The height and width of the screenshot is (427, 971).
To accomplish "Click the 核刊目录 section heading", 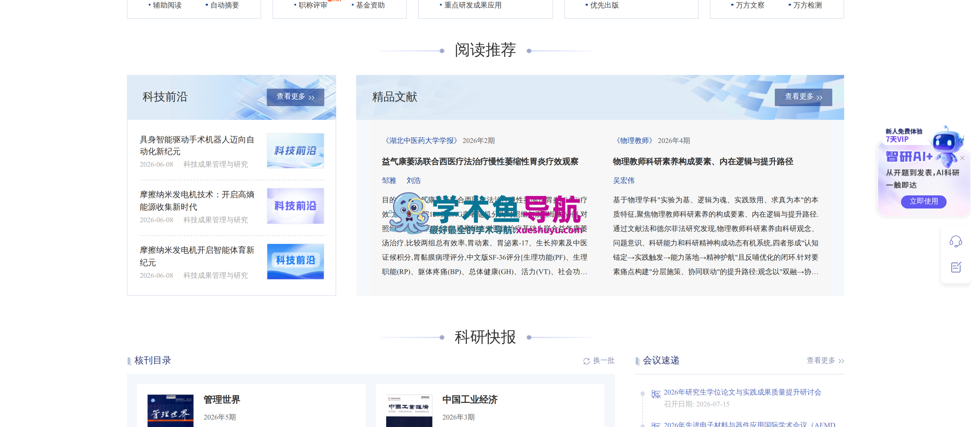I will point(152,360).
